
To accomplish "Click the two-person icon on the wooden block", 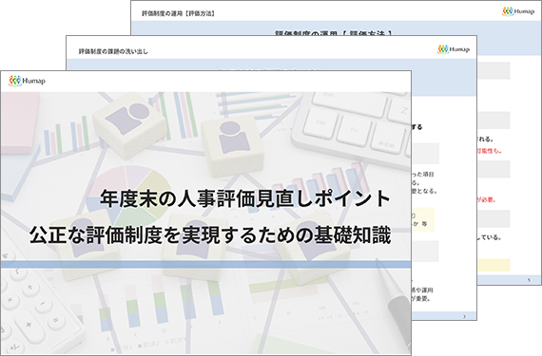I will pyautogui.click(x=127, y=118).
